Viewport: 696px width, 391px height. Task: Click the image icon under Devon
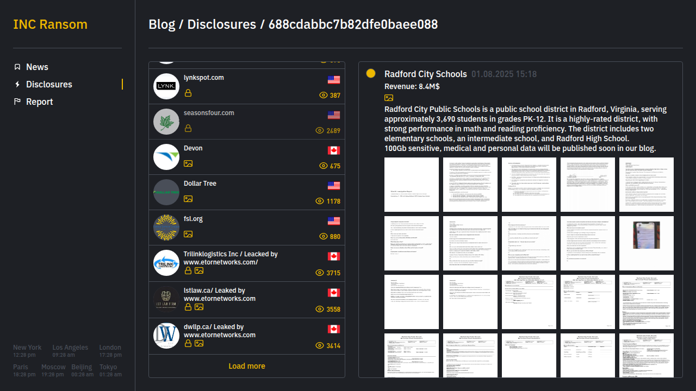point(188,163)
